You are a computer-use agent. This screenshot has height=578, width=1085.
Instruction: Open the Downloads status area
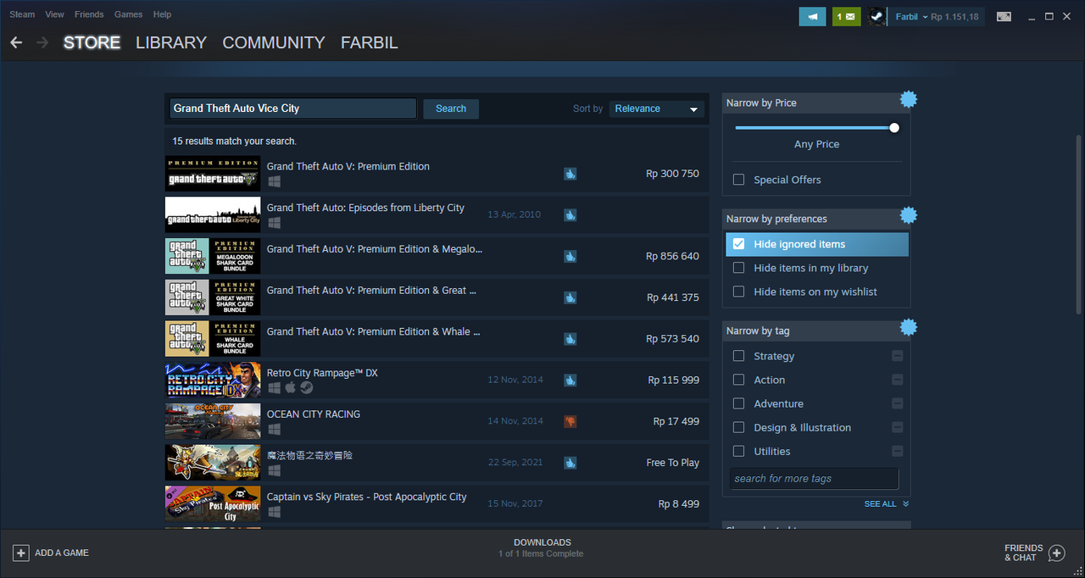(542, 547)
